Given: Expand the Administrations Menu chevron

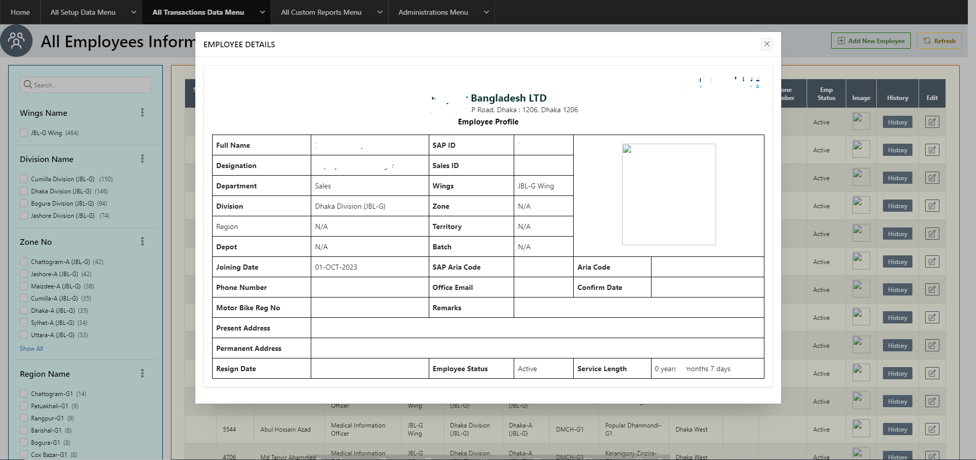Looking at the screenshot, I should [x=486, y=12].
